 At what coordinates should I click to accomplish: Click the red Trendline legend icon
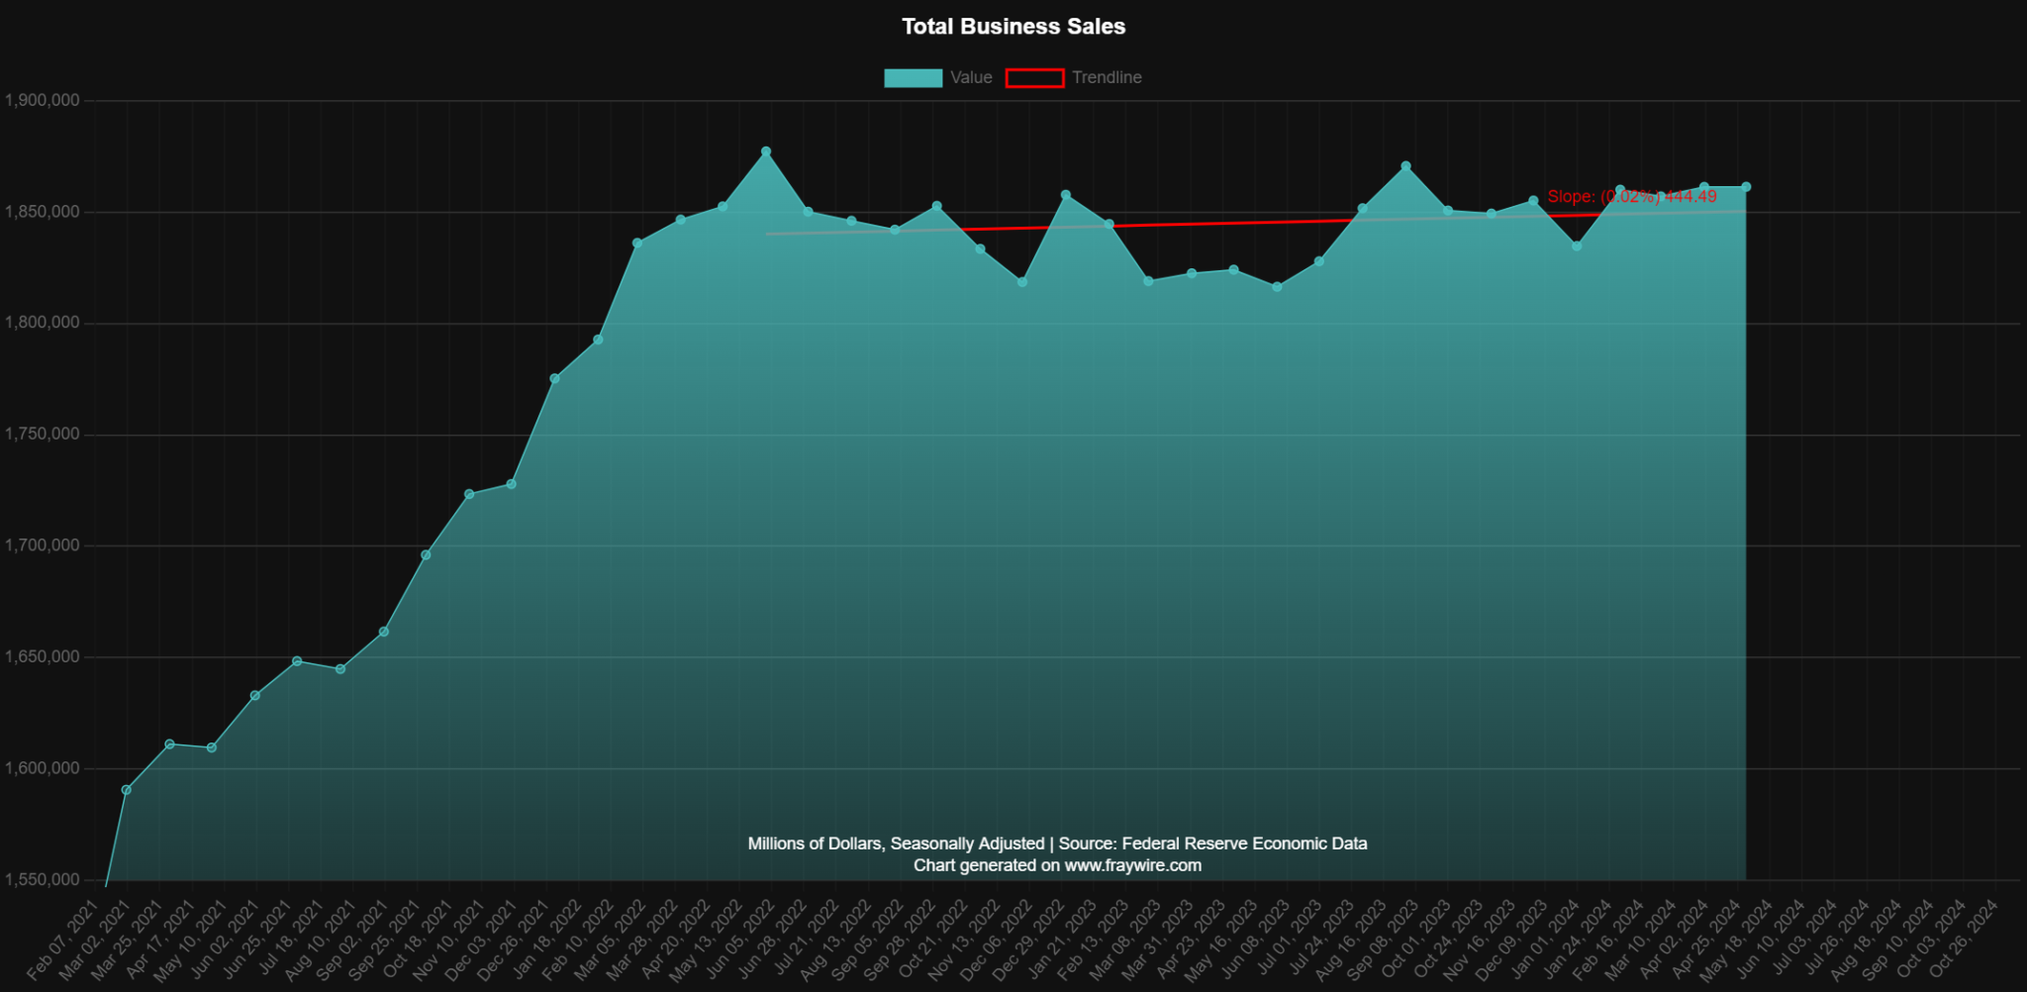[1033, 77]
